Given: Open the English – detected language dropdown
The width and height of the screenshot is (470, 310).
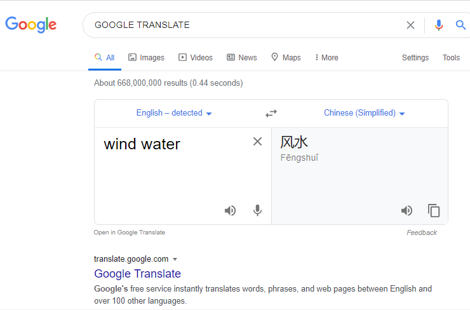Looking at the screenshot, I should tap(174, 113).
